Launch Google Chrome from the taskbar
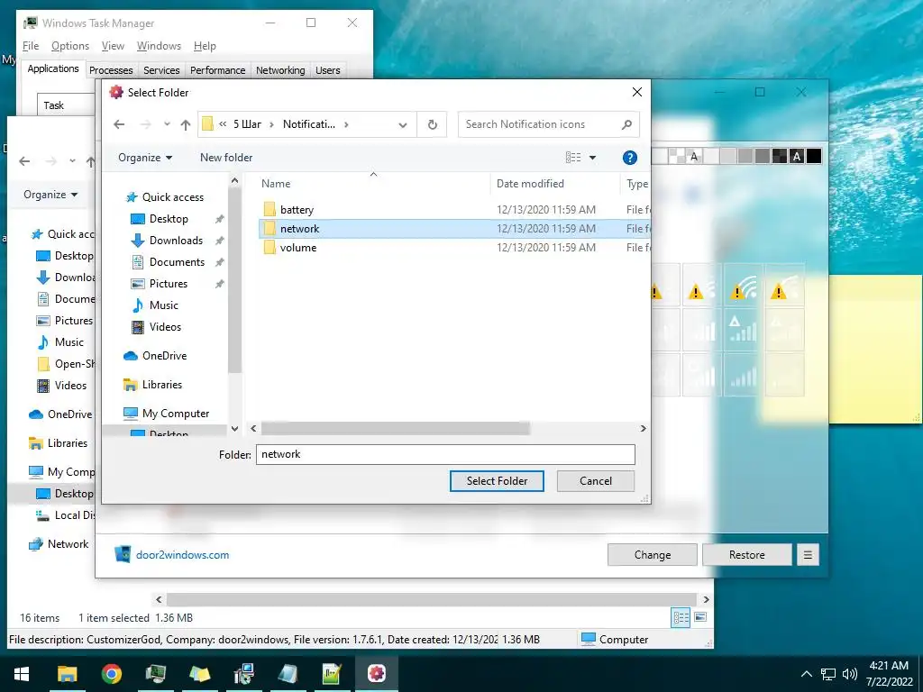Viewport: 923px width, 692px height. point(111,673)
